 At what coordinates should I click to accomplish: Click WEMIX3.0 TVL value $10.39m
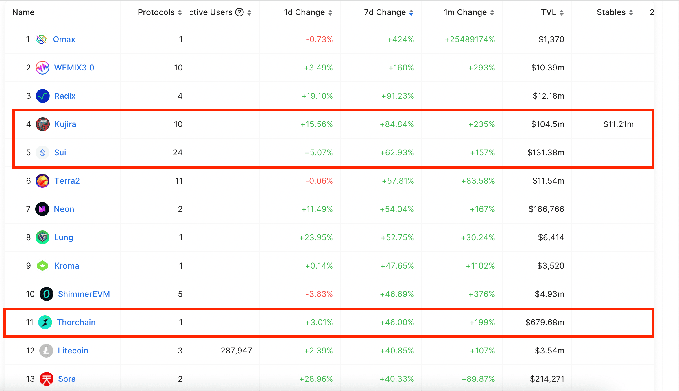point(548,68)
